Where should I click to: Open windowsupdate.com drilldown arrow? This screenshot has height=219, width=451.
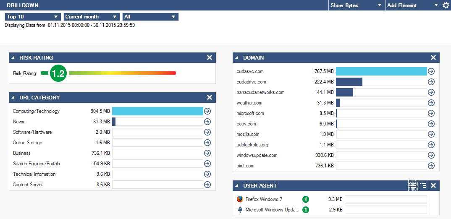[x=431, y=155]
